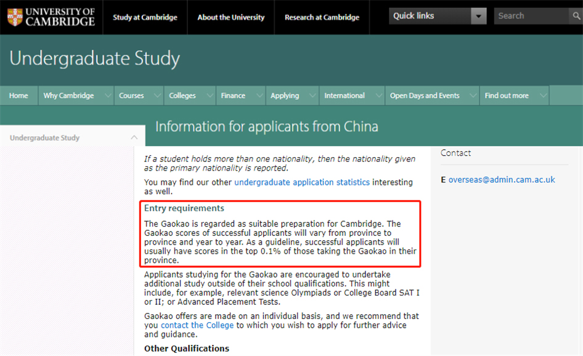The height and width of the screenshot is (356, 583).
Task: Select the Find out more tab
Action: click(x=507, y=95)
